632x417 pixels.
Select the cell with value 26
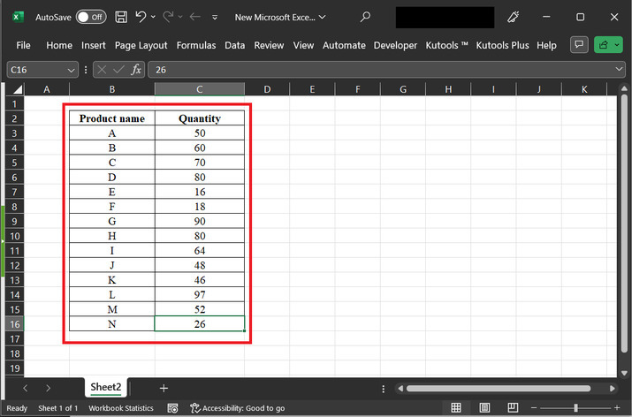pyautogui.click(x=200, y=324)
